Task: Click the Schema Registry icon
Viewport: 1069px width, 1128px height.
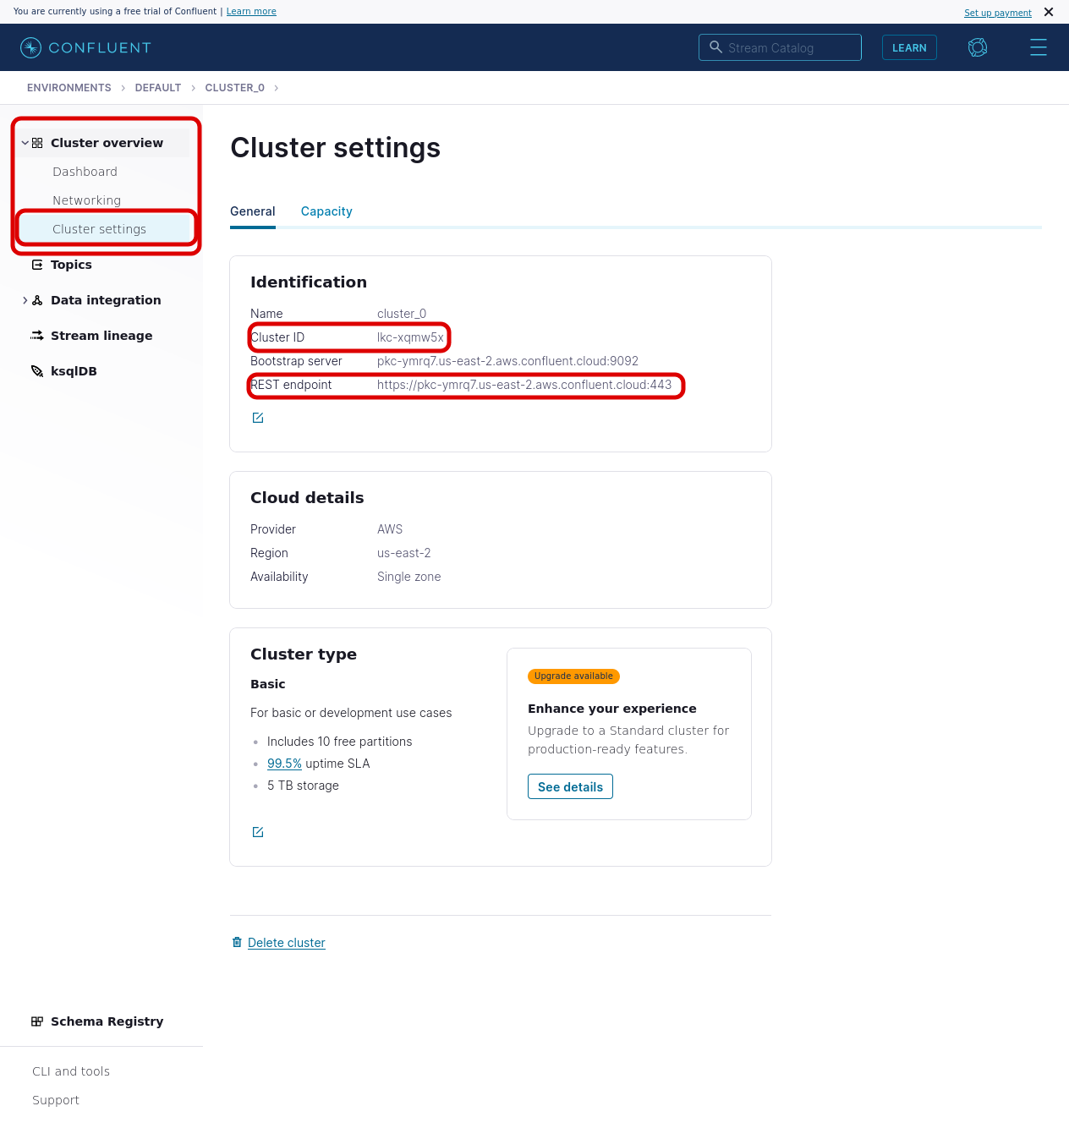Action: pyautogui.click(x=36, y=1021)
